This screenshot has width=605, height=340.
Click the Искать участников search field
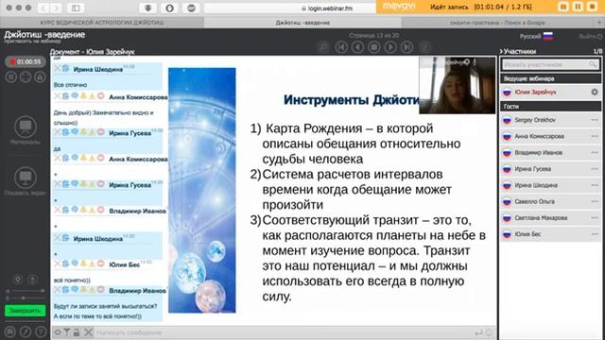point(550,64)
